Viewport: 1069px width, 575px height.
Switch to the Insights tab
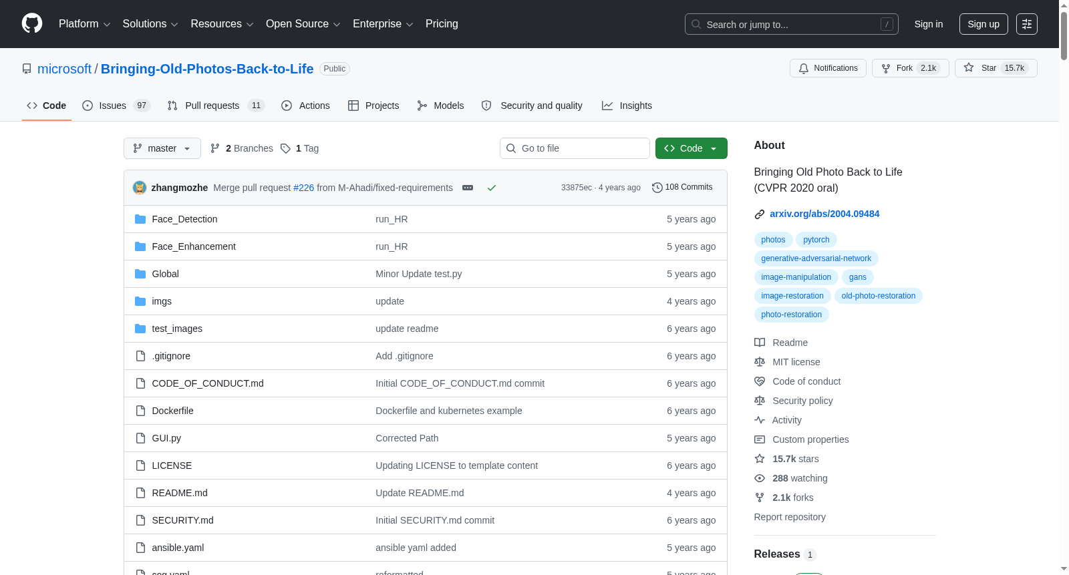[627, 106]
